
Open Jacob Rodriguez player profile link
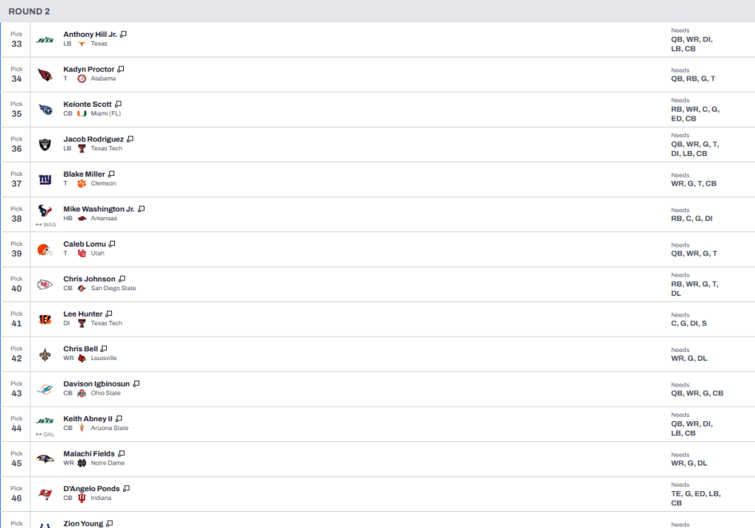(x=94, y=139)
